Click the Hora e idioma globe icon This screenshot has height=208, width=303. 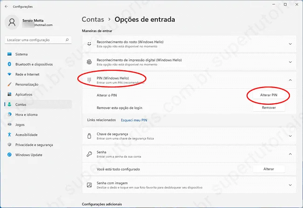point(9,114)
